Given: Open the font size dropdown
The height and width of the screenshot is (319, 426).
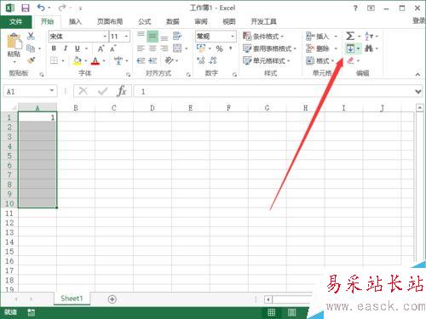Looking at the screenshot, I should (126, 37).
